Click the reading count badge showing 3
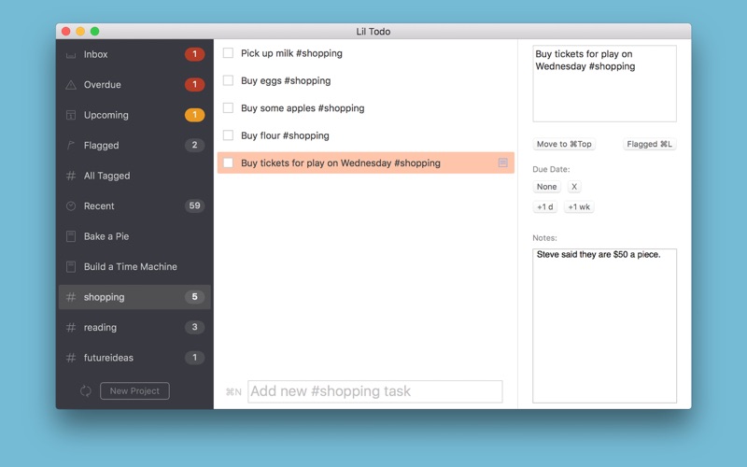Viewport: 747px width, 467px height. click(194, 327)
